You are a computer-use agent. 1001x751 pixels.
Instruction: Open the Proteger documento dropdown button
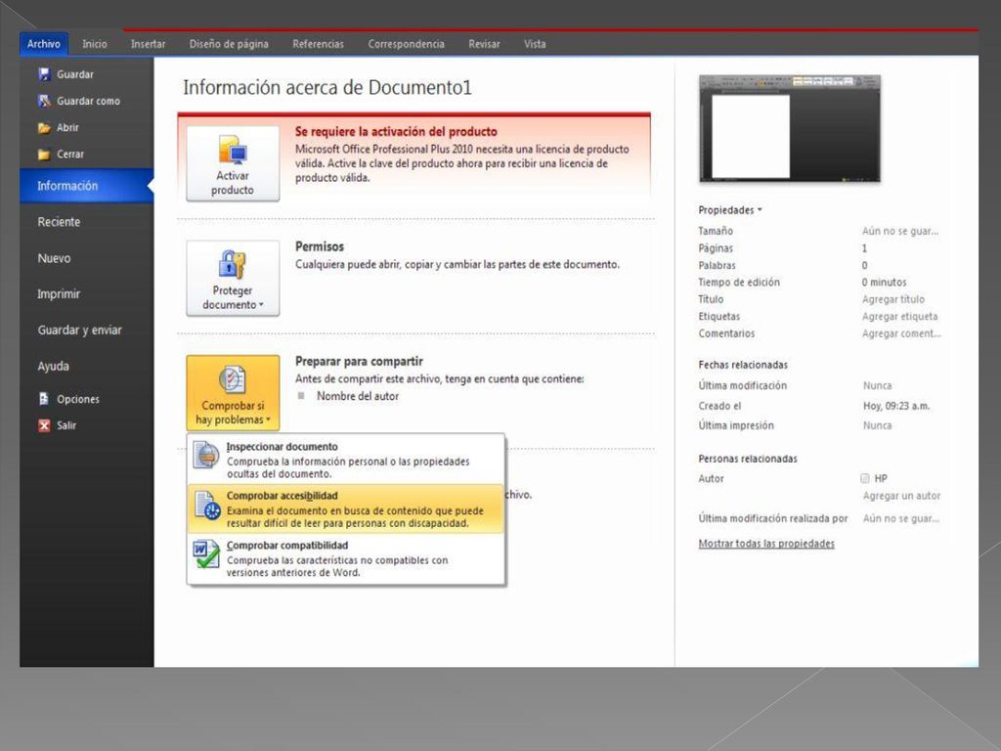pyautogui.click(x=233, y=279)
